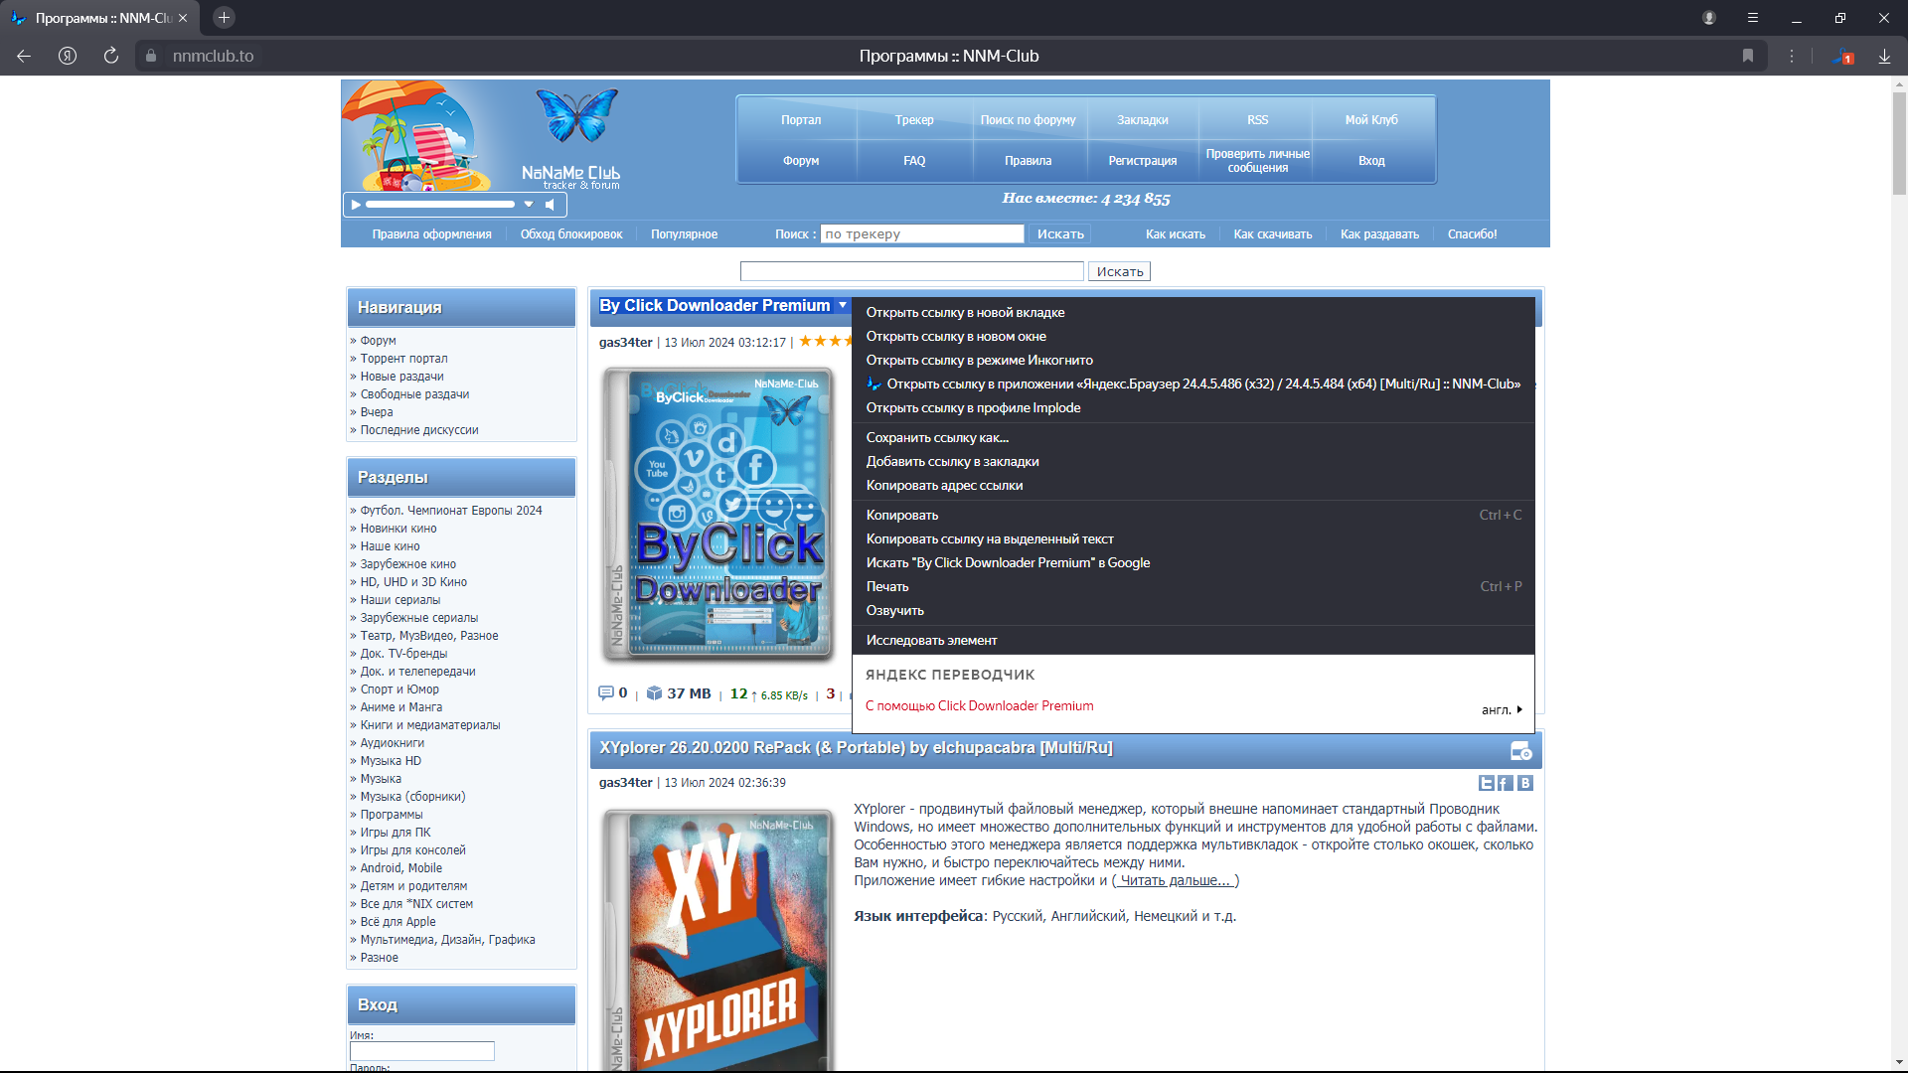Click the comments bubble icon under ByClick post
Image resolution: width=1908 pixels, height=1073 pixels.
click(606, 692)
